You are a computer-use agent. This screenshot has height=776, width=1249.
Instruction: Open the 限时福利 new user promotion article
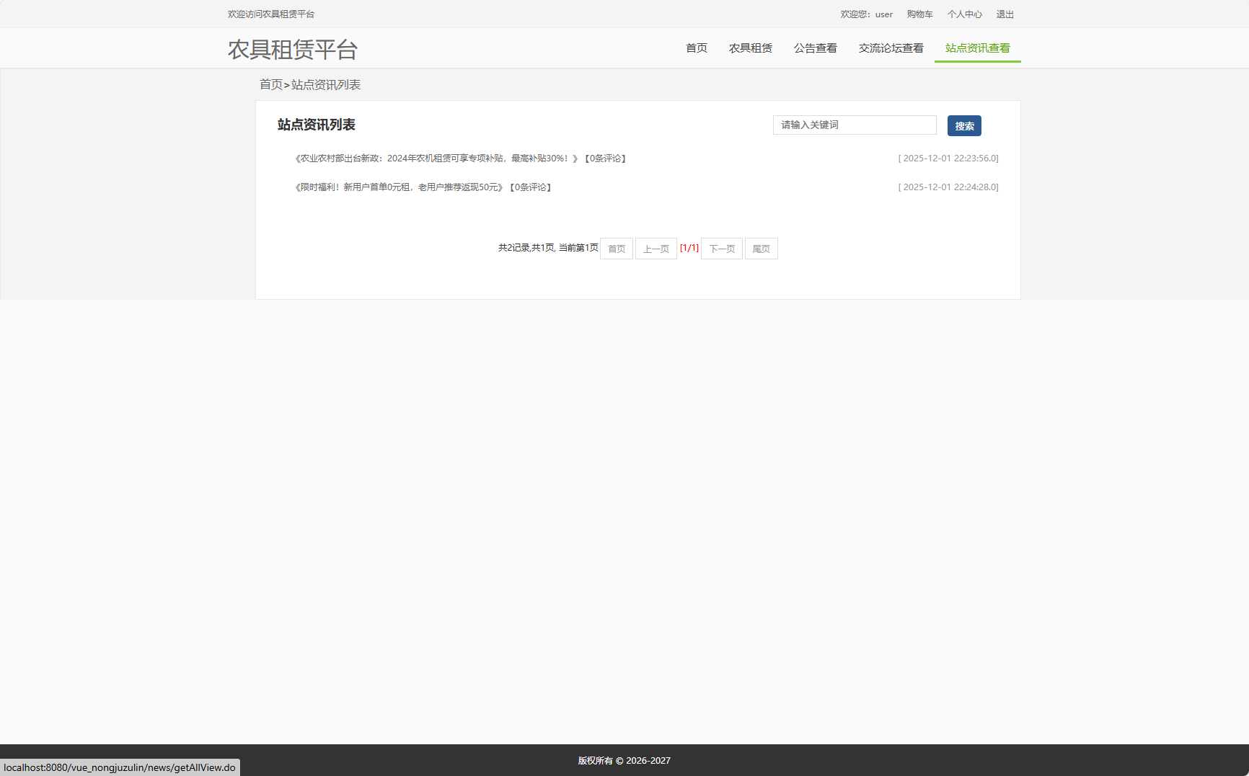[x=399, y=187]
